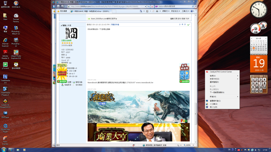Expand the 排序方式(O) sort submenu

(222, 79)
